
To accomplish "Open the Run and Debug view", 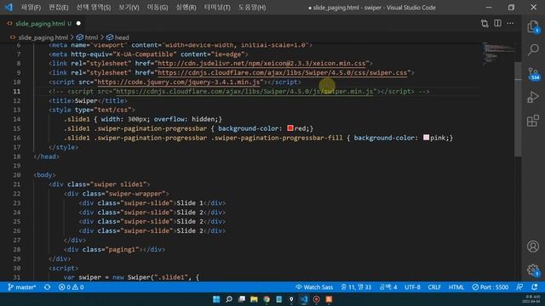I will (x=533, y=97).
